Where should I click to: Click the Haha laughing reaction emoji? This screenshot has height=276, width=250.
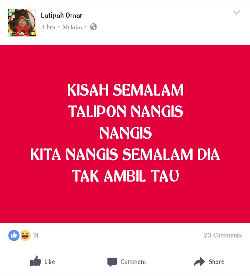25,235
